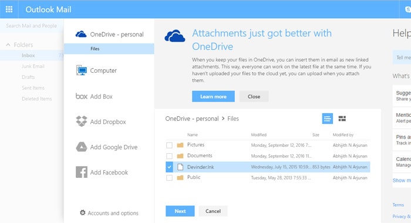Click the Documents folder name
Screen dimensions: 411x223
coord(200,156)
